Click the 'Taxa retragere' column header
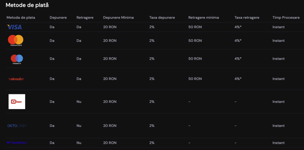 (x=247, y=18)
